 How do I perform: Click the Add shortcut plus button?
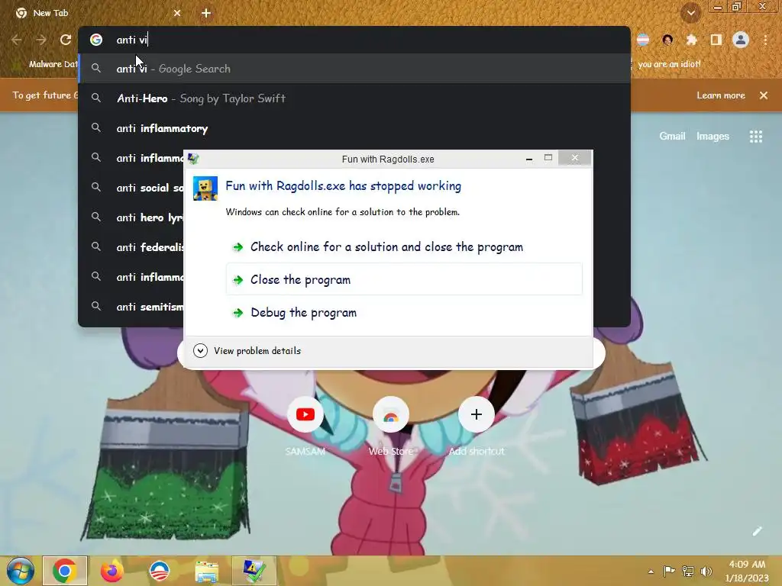pyautogui.click(x=477, y=414)
